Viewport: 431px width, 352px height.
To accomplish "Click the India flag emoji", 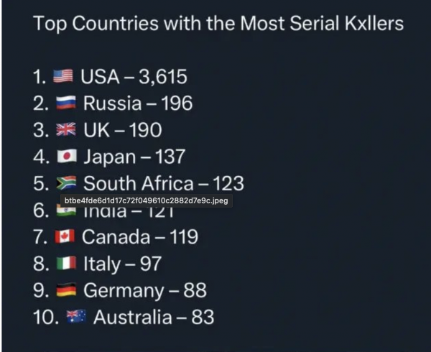I will click(x=66, y=212).
